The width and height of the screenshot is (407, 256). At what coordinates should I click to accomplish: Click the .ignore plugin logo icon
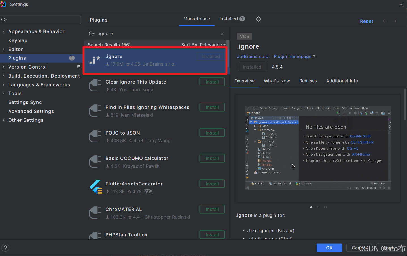click(95, 60)
